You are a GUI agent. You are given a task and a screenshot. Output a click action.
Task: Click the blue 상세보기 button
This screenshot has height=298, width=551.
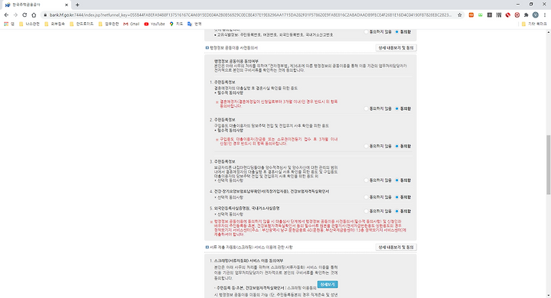[x=328, y=284]
